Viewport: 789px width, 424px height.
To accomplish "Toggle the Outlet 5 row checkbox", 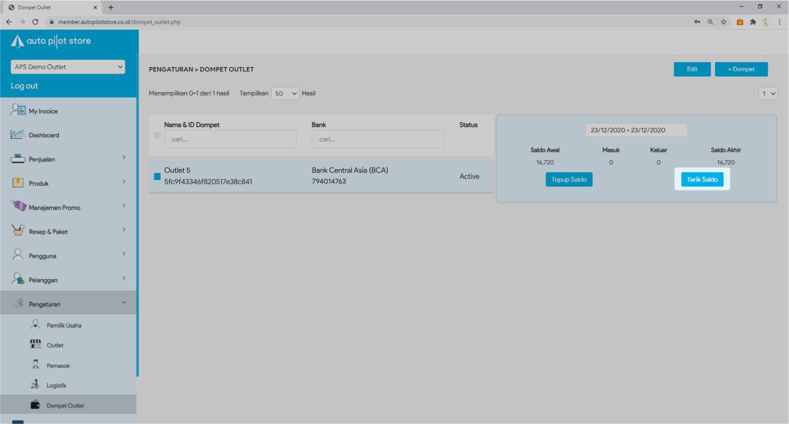I will [x=157, y=177].
